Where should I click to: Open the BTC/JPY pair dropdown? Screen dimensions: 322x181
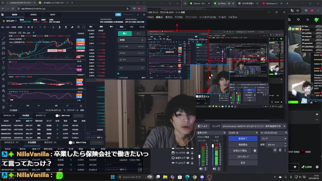(x=12, y=21)
